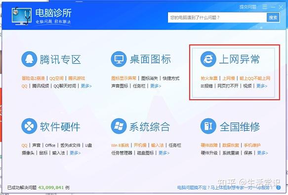
Task: Click the search box 您的电脑遇到了什么问题
Action: 217,18
